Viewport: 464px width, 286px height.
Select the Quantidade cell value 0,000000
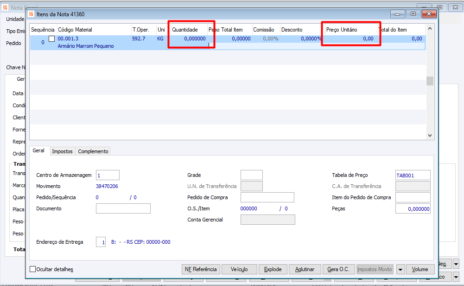(x=195, y=39)
